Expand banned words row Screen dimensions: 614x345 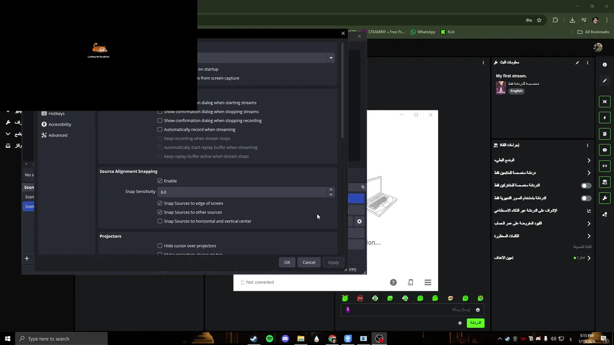pyautogui.click(x=543, y=236)
